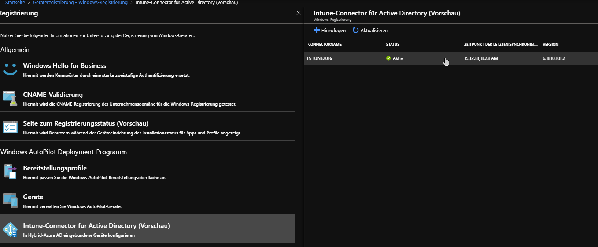
Task: Click the Allgemein section heading
Action: coord(15,50)
